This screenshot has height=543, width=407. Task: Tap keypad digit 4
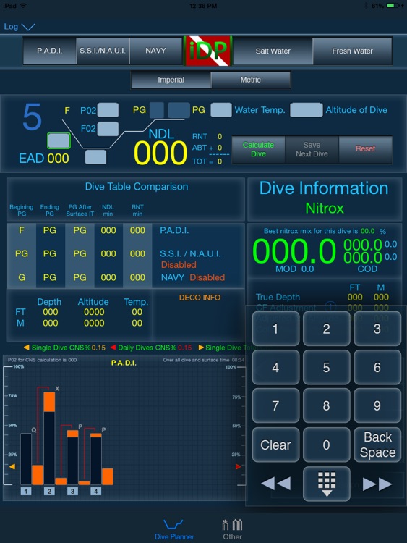(x=275, y=367)
